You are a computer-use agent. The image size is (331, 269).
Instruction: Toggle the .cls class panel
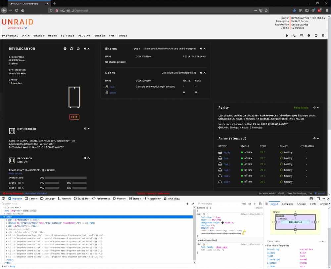pyautogui.click(x=249, y=204)
